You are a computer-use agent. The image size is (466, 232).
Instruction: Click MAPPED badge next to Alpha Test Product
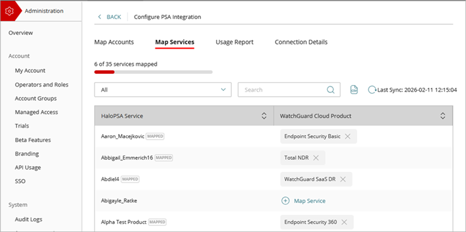coord(157,222)
